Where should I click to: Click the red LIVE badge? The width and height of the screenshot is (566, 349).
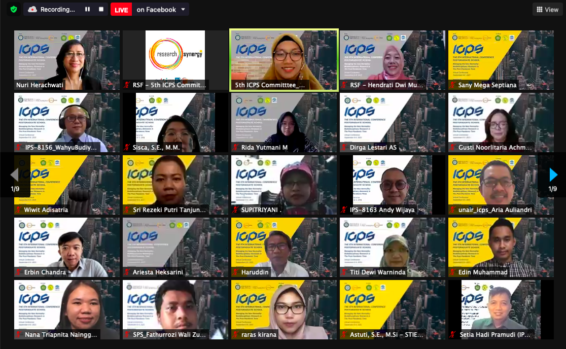pyautogui.click(x=121, y=9)
